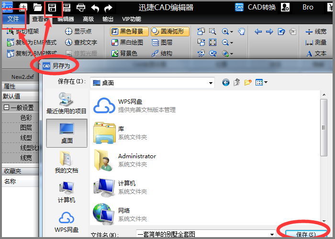Open the VIP功能 tab

[x=132, y=19]
